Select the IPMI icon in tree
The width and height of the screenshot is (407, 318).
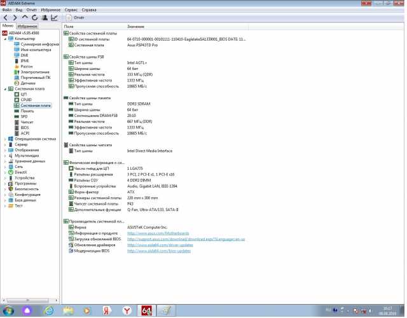point(17,61)
